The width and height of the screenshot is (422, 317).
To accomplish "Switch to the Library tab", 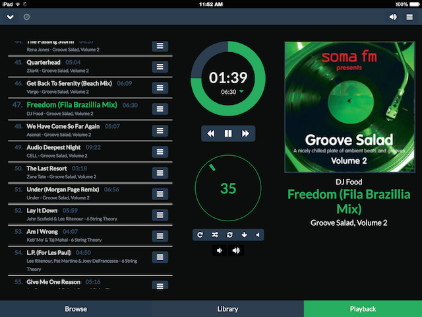I will 227,308.
